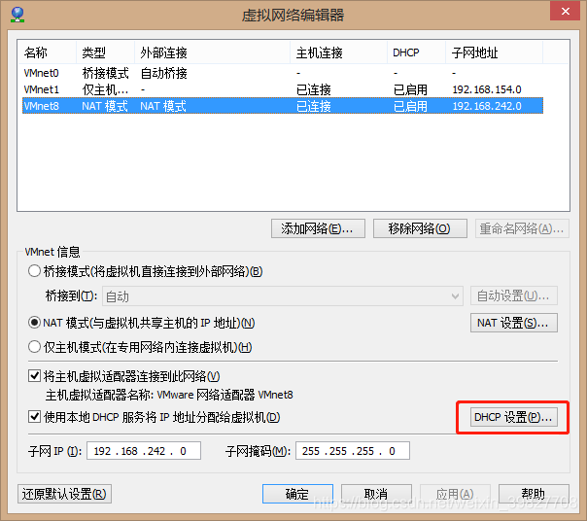Click the 主机连接 column header
Image resolution: width=587 pixels, height=521 pixels.
pos(339,52)
